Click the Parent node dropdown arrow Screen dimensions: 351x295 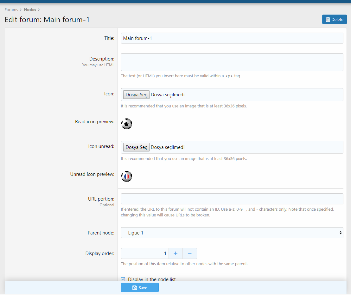coord(341,233)
